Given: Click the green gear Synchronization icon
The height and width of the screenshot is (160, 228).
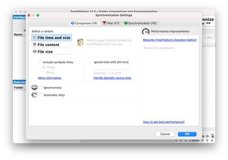Looking at the screenshot, I should click(x=126, y=23).
